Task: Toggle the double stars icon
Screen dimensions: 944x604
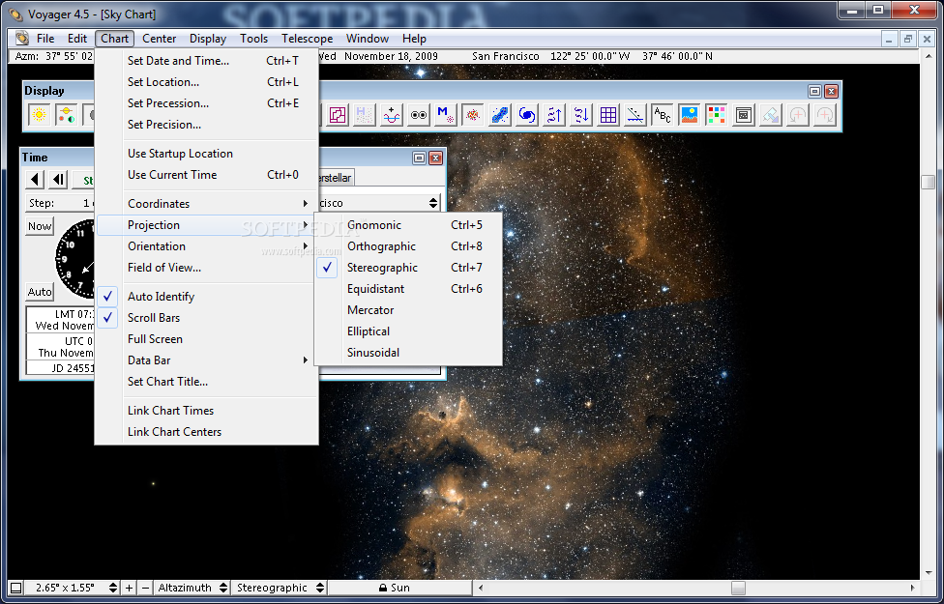Action: point(419,114)
